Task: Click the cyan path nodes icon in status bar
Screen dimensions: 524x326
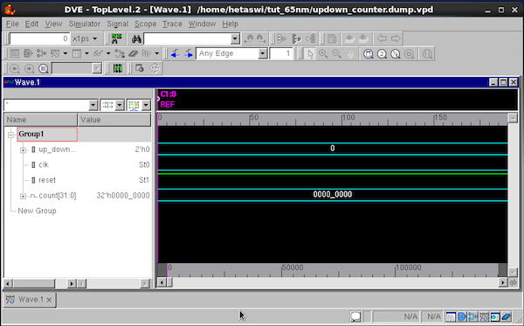Action: [x=472, y=316]
